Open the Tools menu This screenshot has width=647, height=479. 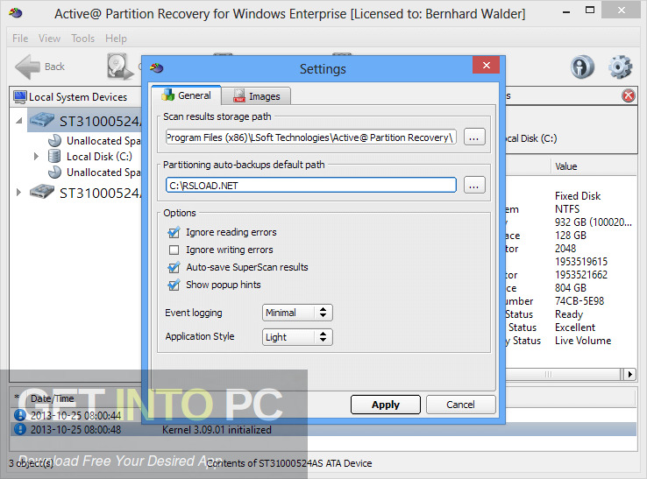[x=83, y=39]
